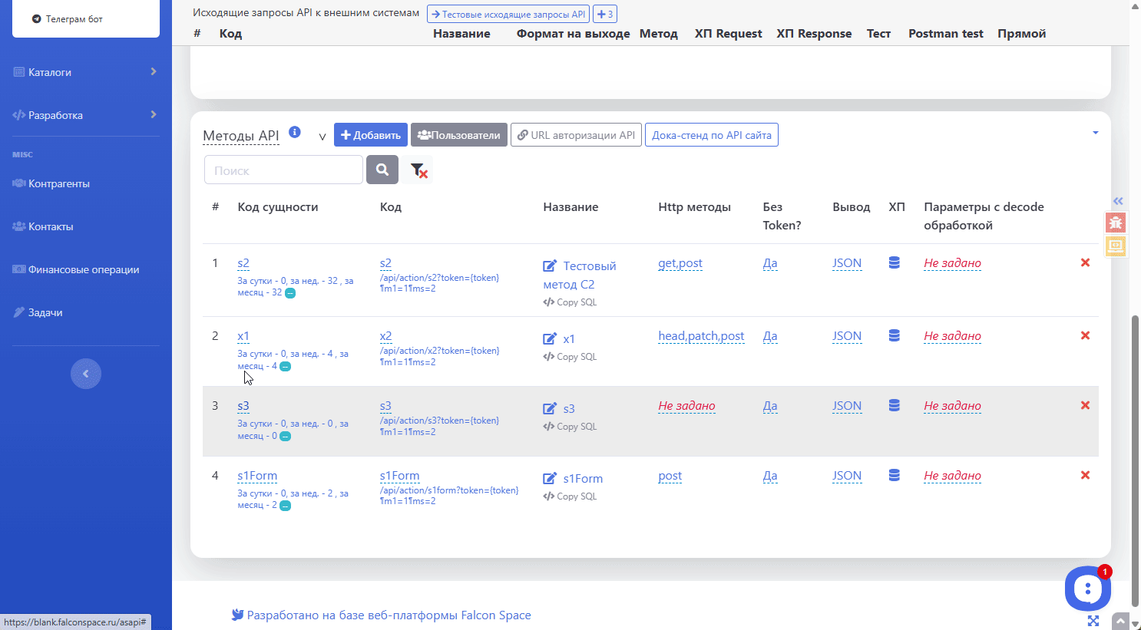Clear filter with the funnel icon
Screen dimensions: 1141x630
418,170
